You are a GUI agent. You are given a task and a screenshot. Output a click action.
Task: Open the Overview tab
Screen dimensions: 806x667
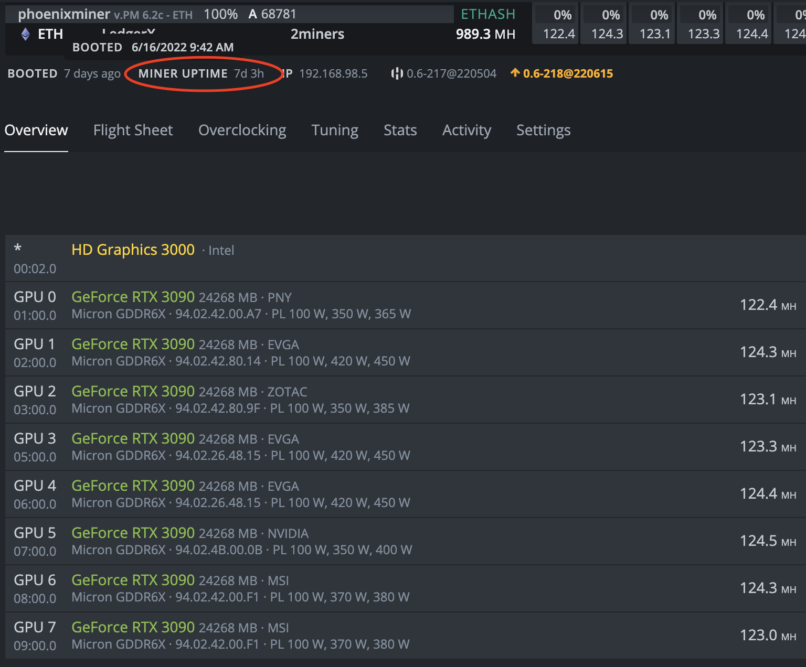tap(36, 130)
